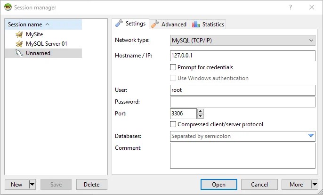Viewport: 323px width, 195px height.
Task: Click the User input field
Action: click(242, 90)
